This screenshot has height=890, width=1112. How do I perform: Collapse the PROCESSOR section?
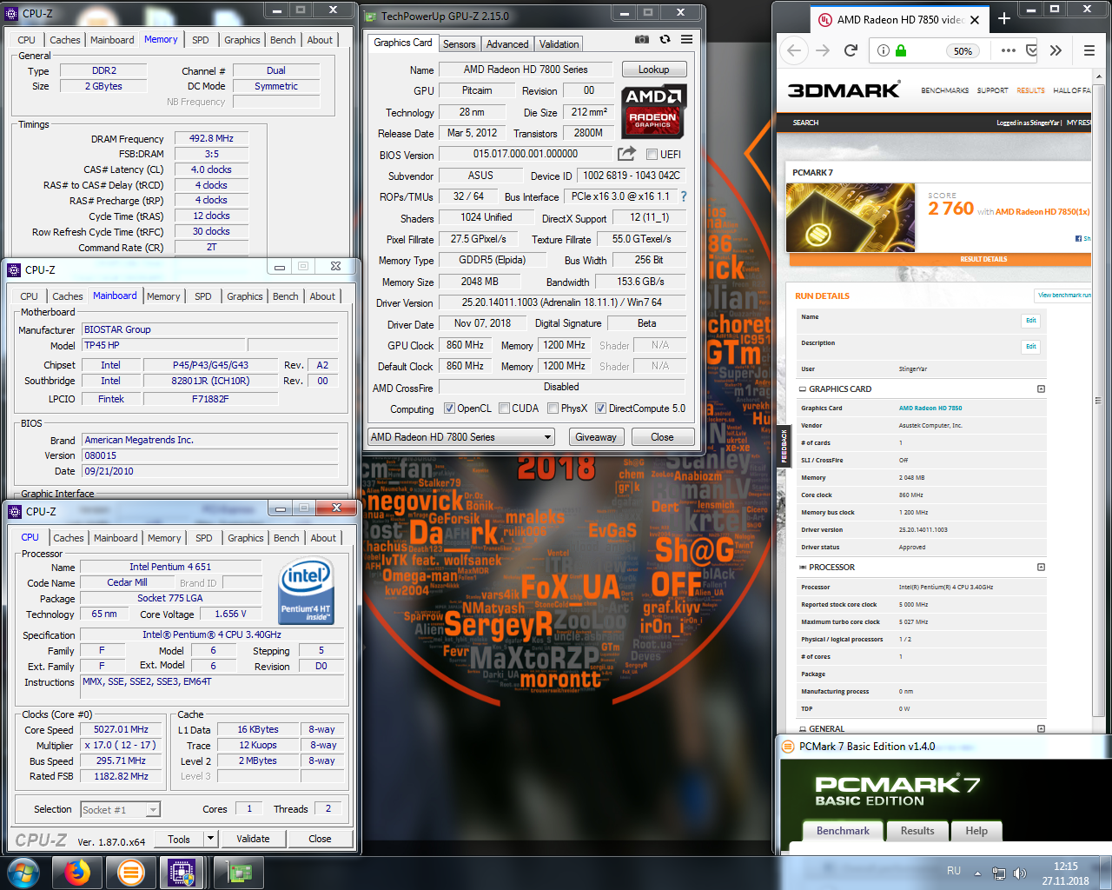(1041, 568)
